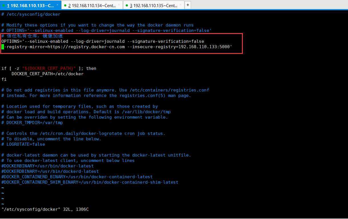Click the 'if [ -z' condition line
This screenshot has height=219, width=348.
click(x=49, y=68)
